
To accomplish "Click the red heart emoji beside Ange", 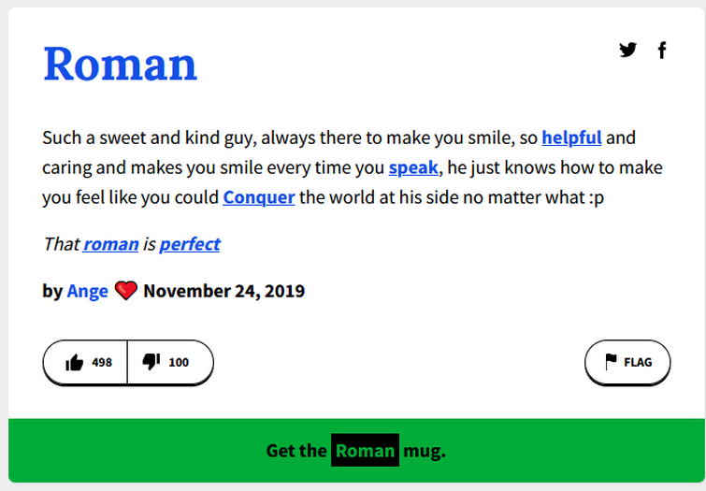I will coord(125,291).
